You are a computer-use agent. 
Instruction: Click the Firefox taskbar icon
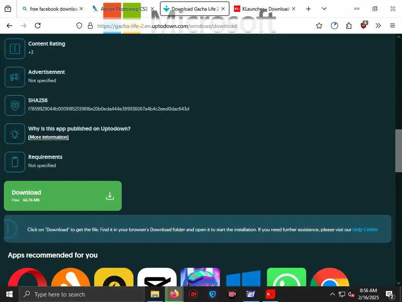tap(174, 294)
